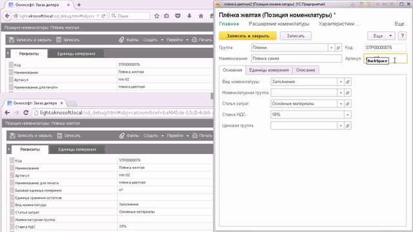Viewport: 413px width, 232px height.
Task: Open Создать dropdown in upper browser toolbar
Action: (x=154, y=40)
